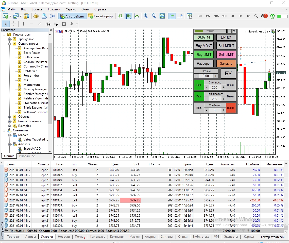
Task: Select candlestick chart type icon
Action: click(x=128, y=16)
